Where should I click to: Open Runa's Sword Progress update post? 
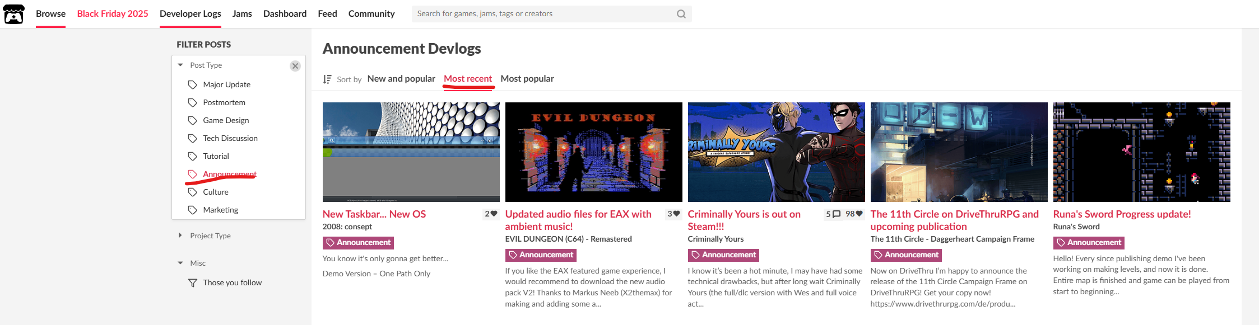coord(1122,214)
